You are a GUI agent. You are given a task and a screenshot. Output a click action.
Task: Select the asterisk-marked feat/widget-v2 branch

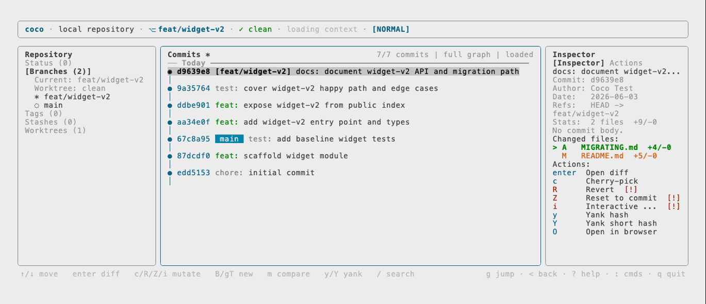click(72, 97)
